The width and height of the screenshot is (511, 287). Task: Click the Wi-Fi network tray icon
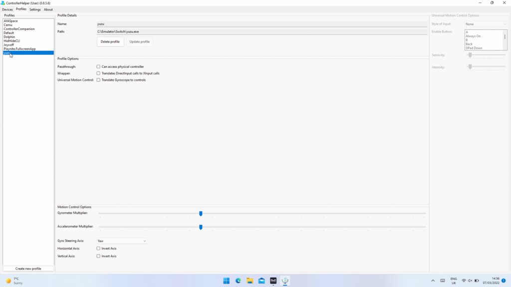tap(464, 281)
